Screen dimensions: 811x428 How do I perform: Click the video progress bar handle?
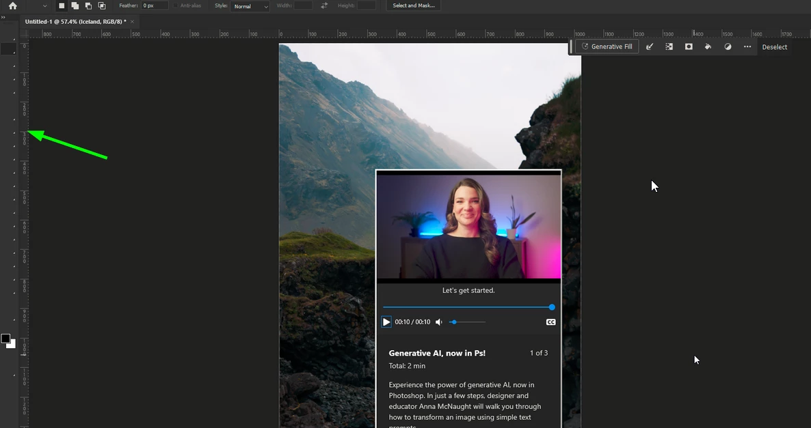click(x=552, y=307)
